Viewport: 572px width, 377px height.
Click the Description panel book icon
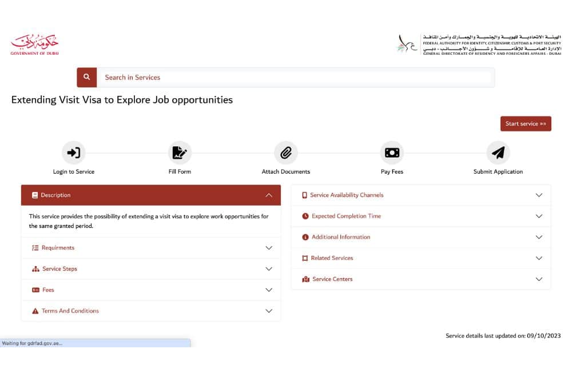tap(37, 195)
